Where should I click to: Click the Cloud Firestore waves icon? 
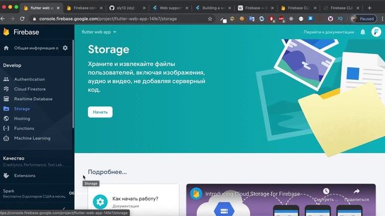point(6,89)
